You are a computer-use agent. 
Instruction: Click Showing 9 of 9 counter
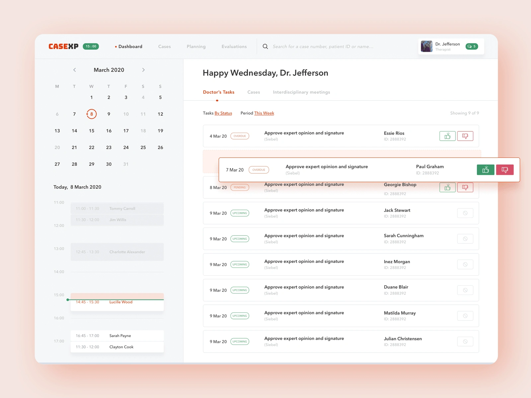[465, 113]
